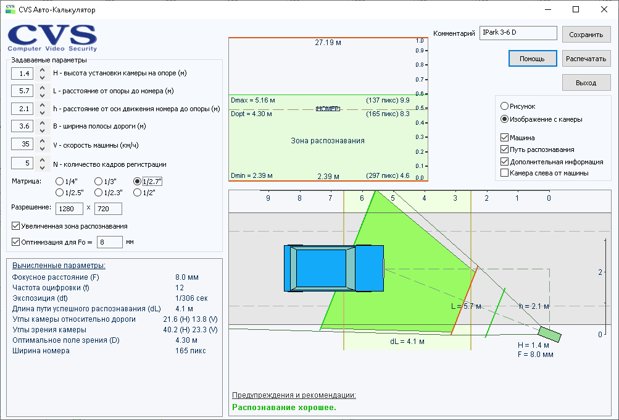The image size is (619, 420).
Task: Decrease distance L stepper down arrow
Action: [42, 94]
